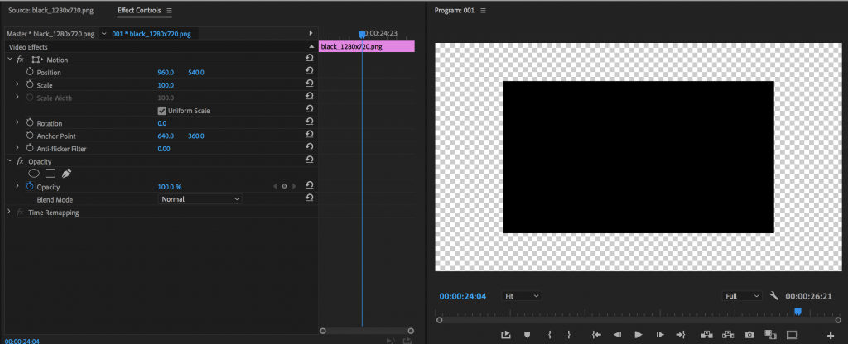Open Program monitor wrench settings
Screen dimensions: 848x344
[x=773, y=295]
